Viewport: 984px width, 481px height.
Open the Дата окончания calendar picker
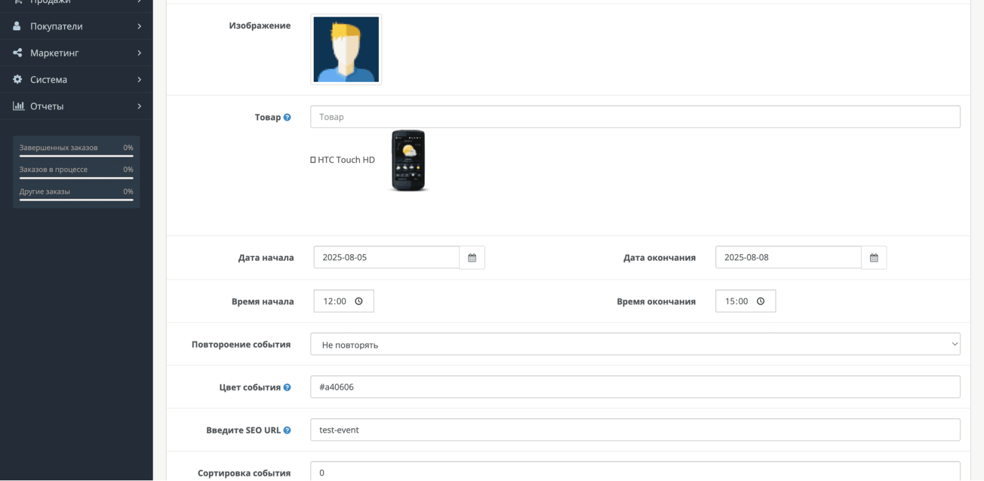tap(874, 258)
